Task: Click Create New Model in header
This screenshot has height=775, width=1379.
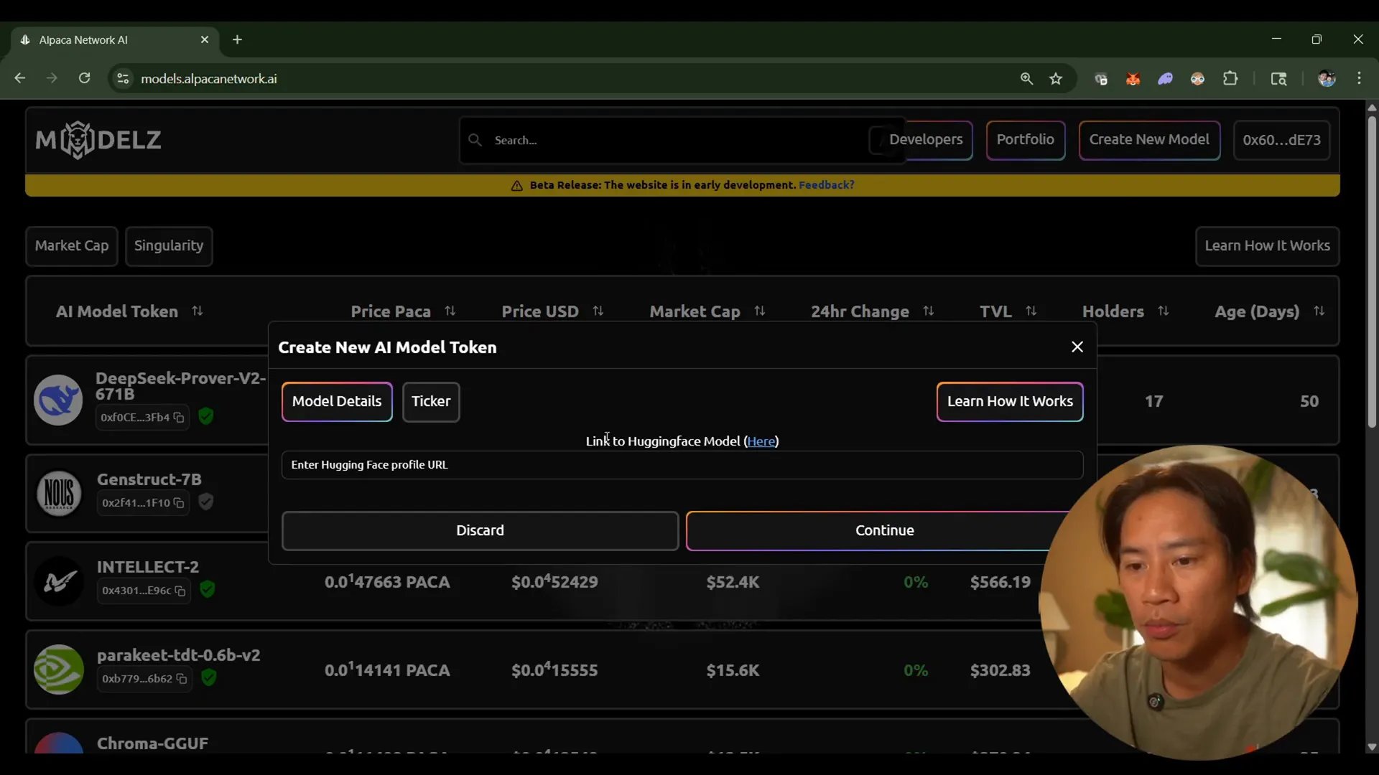Action: point(1149,140)
